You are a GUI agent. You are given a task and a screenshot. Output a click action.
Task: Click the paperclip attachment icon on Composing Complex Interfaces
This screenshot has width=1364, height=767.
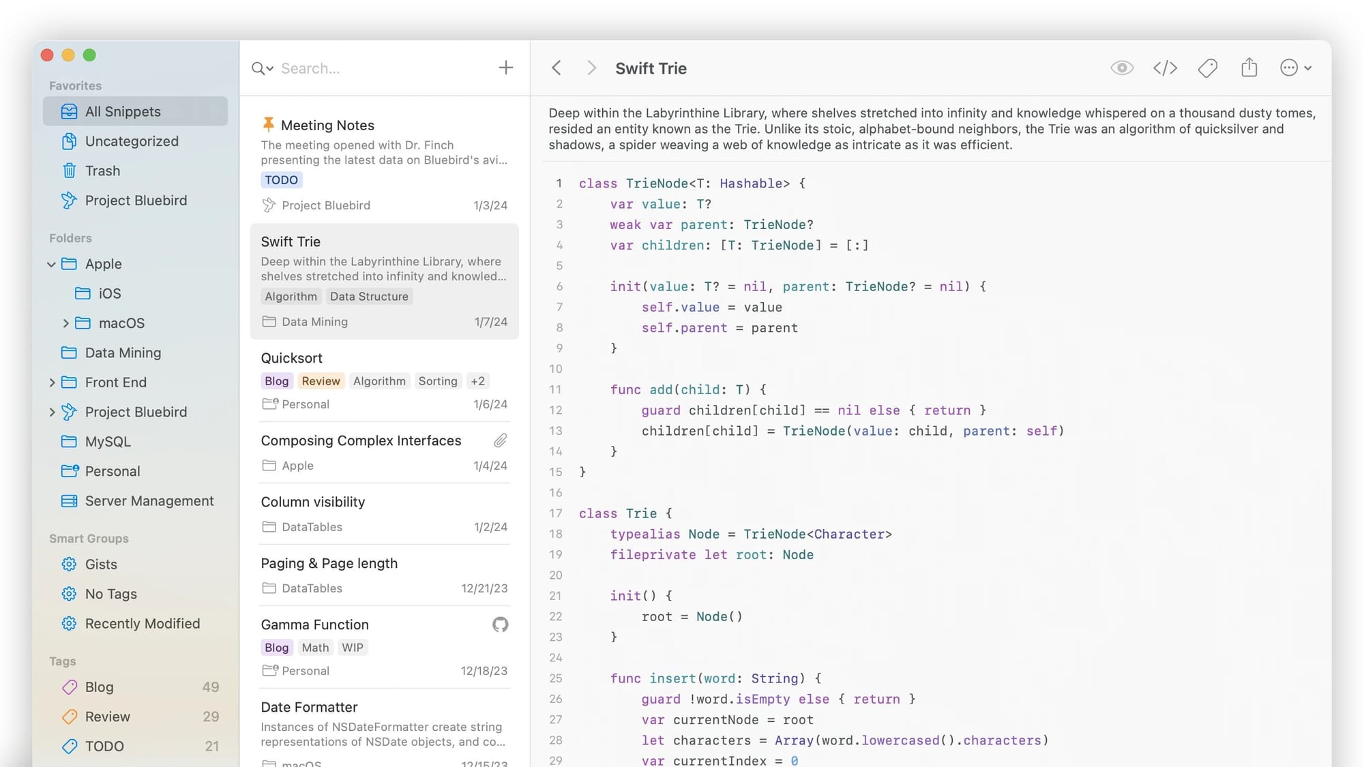click(x=499, y=440)
